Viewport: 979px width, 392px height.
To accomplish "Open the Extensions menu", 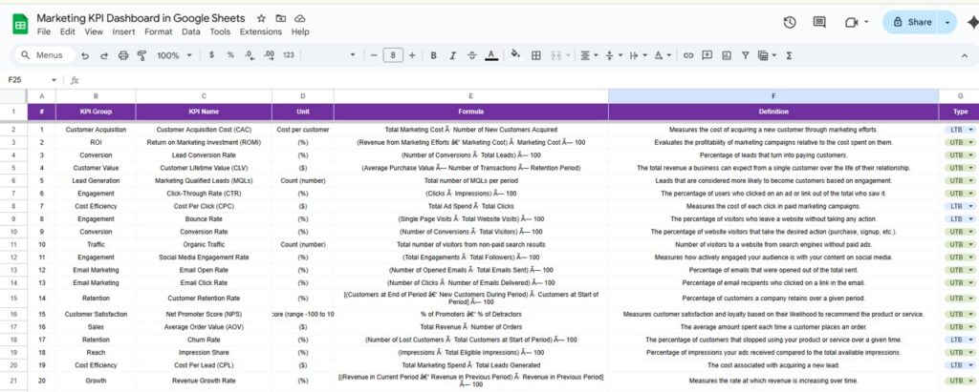I will (x=261, y=31).
